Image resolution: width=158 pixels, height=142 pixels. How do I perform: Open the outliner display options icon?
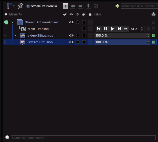coord(10,6)
